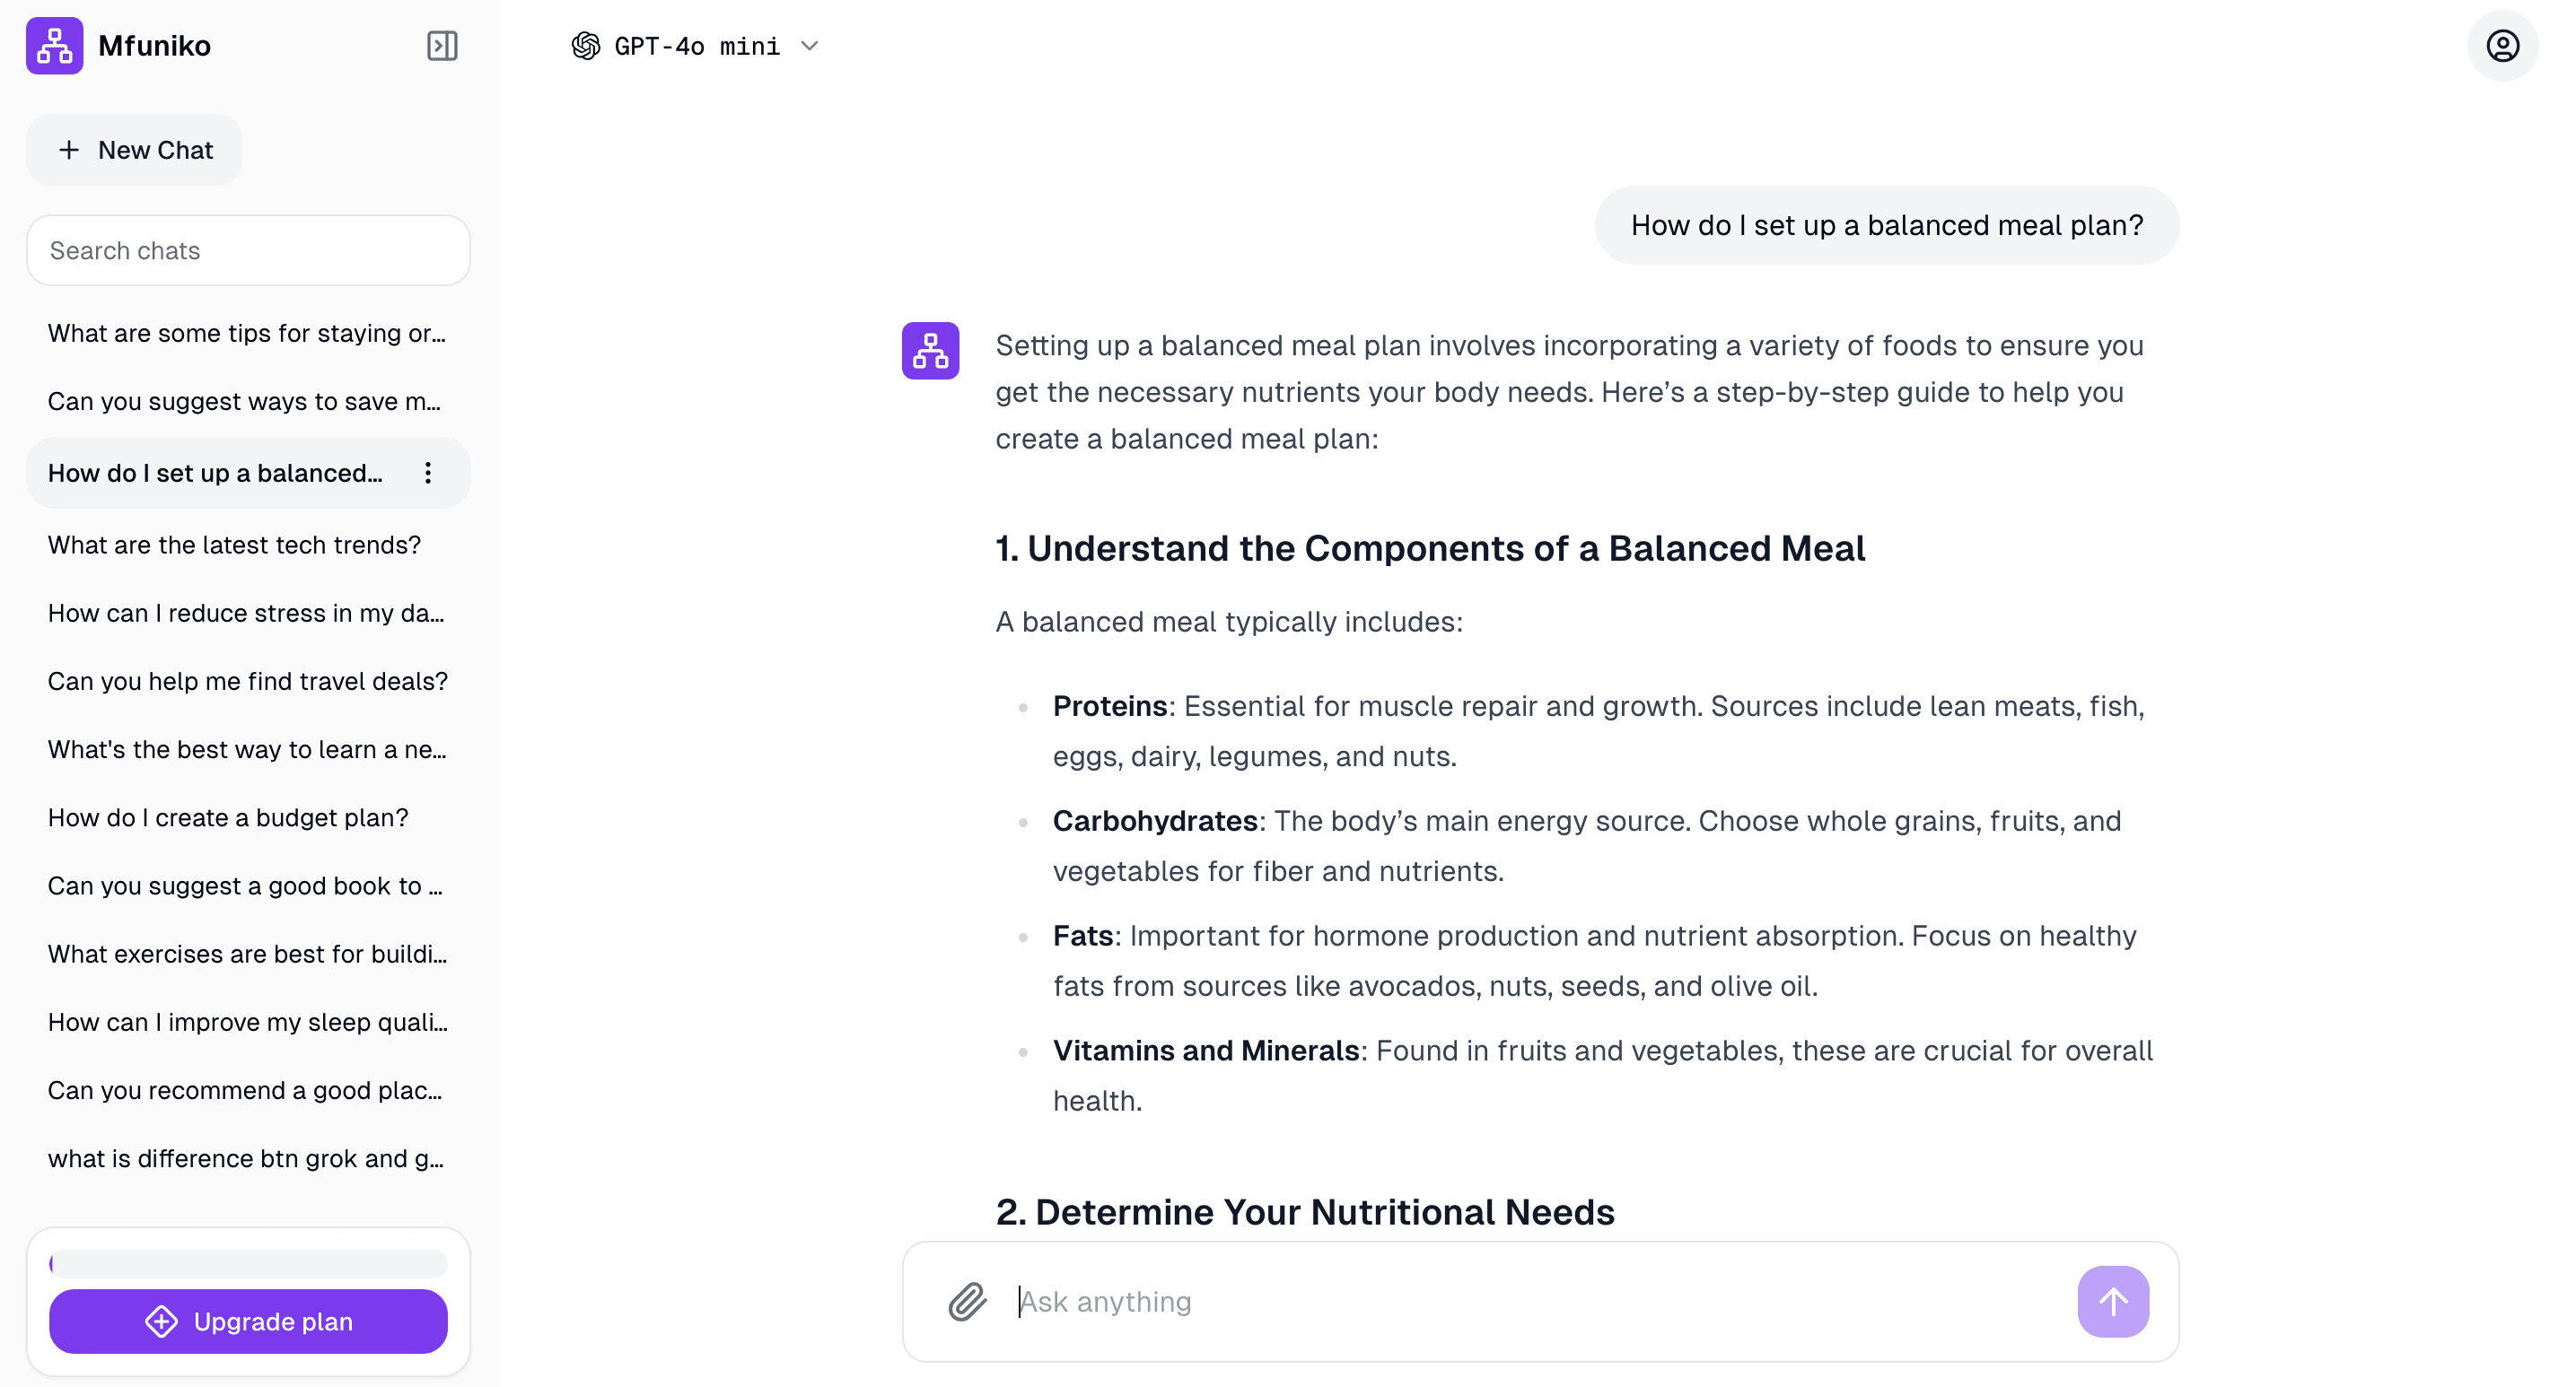Focus the Search chats field
This screenshot has width=2576, height=1387.
248,251
